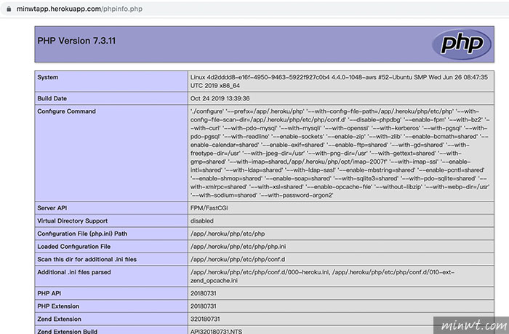
Task: Click the 'PHP API' label
Action: coord(49,293)
